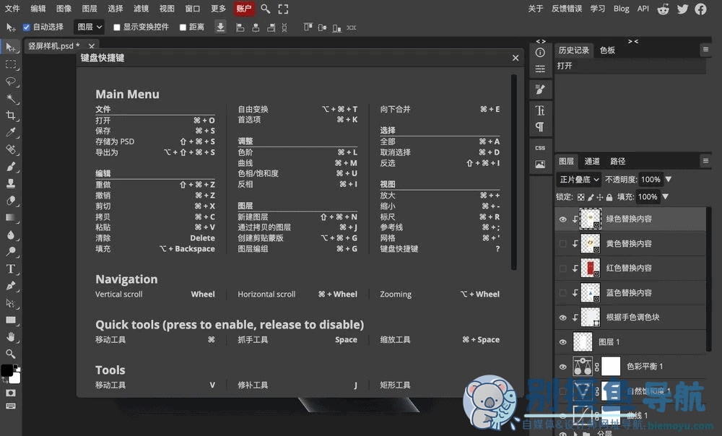The image size is (722, 436).
Task: Open the Twitter link icon
Action: pyautogui.click(x=682, y=9)
